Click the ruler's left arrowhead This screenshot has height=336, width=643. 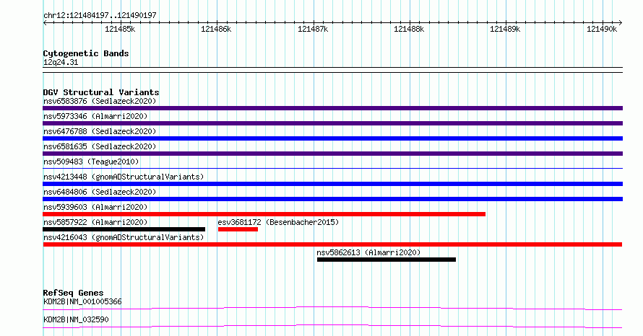pos(45,23)
